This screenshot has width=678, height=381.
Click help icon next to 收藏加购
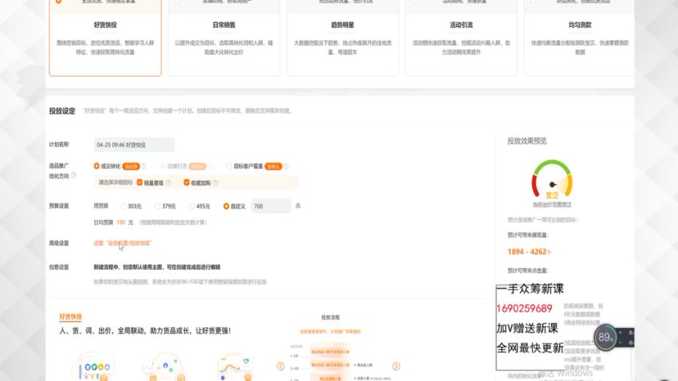[x=214, y=182]
